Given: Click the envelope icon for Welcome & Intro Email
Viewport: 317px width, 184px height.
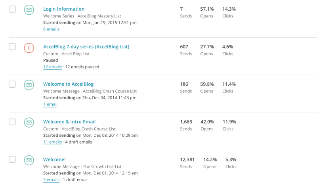Looking at the screenshot, I should (x=29, y=123).
